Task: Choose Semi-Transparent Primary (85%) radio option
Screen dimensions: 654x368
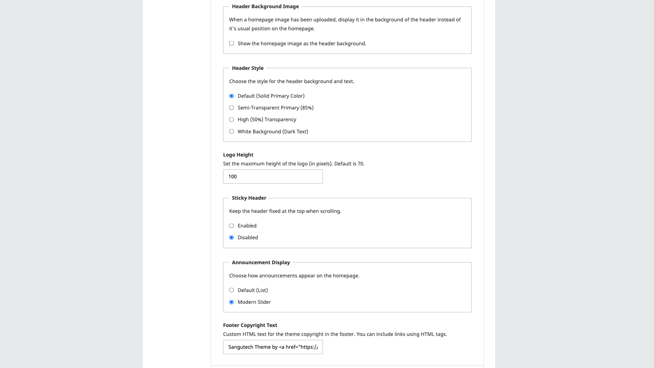Action: (x=232, y=108)
